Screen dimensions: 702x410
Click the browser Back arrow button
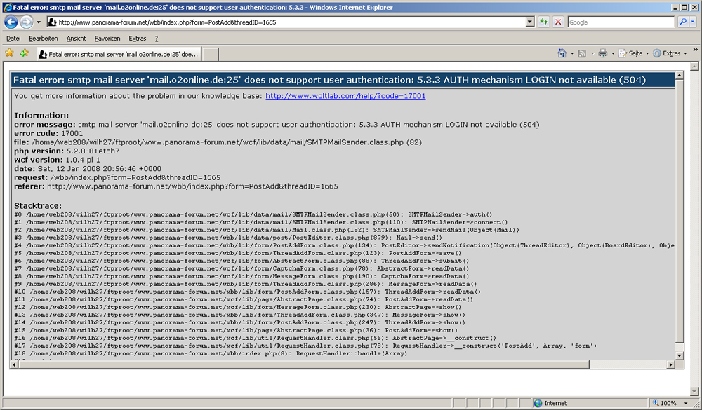(x=11, y=22)
